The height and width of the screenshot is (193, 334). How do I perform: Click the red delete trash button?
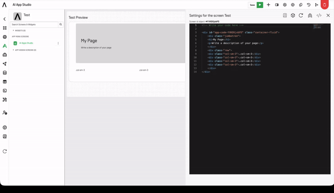(325, 5)
